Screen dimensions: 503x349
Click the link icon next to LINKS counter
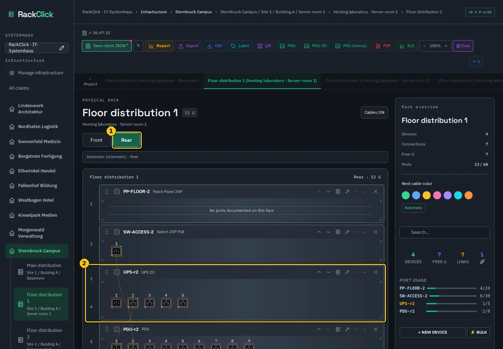[x=482, y=262]
